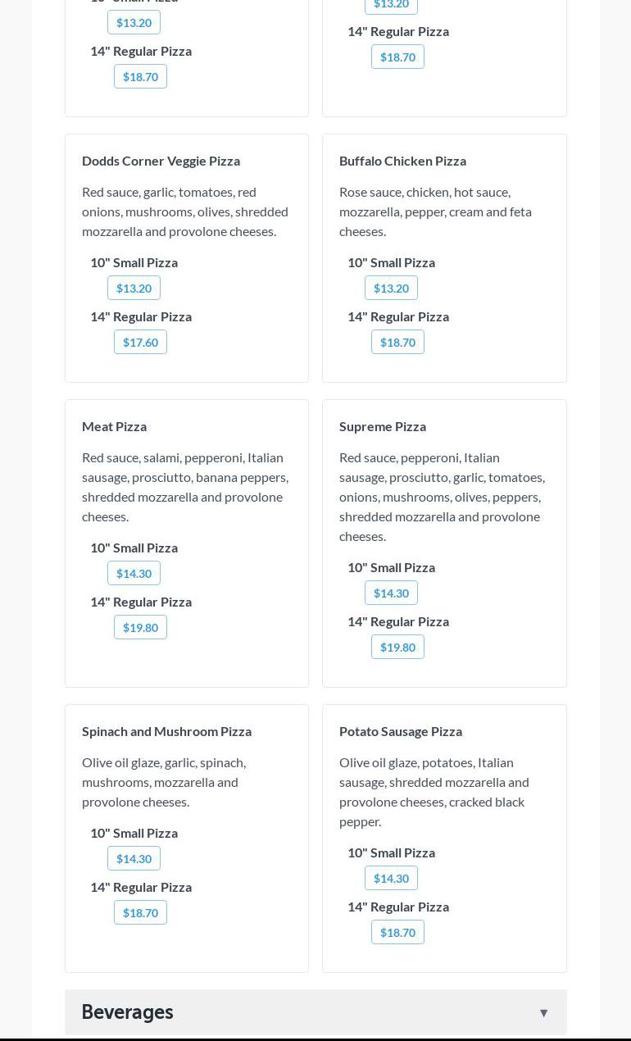Choose Potato Sausage small pizza $14.30
The height and width of the screenshot is (1041, 631).
click(391, 878)
